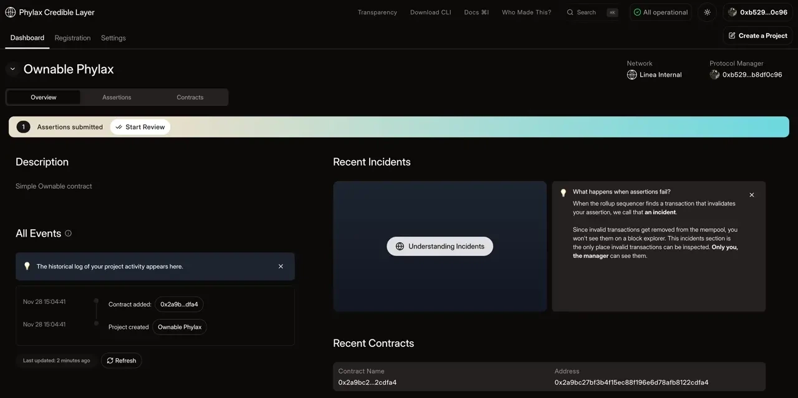Select the Contracts sub-tab
Viewport: 798px width, 398px height.
(190, 97)
